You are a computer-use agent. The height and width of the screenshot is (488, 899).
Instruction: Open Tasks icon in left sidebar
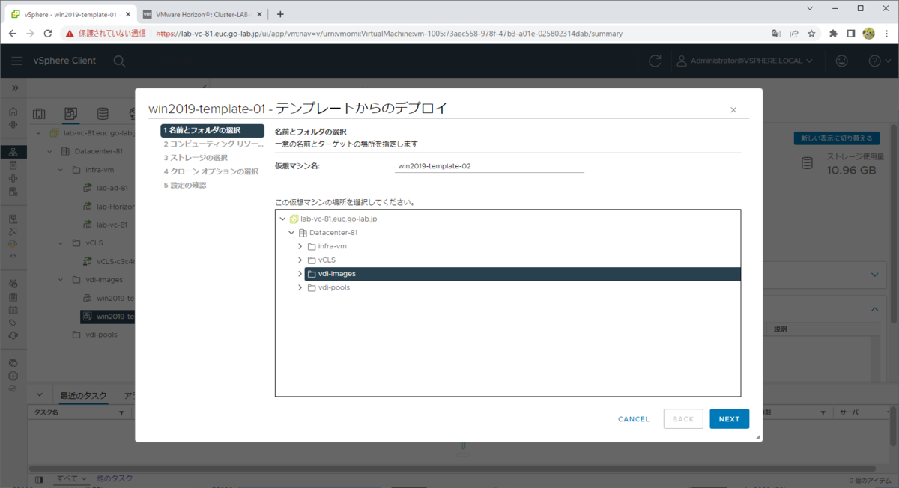(x=13, y=297)
